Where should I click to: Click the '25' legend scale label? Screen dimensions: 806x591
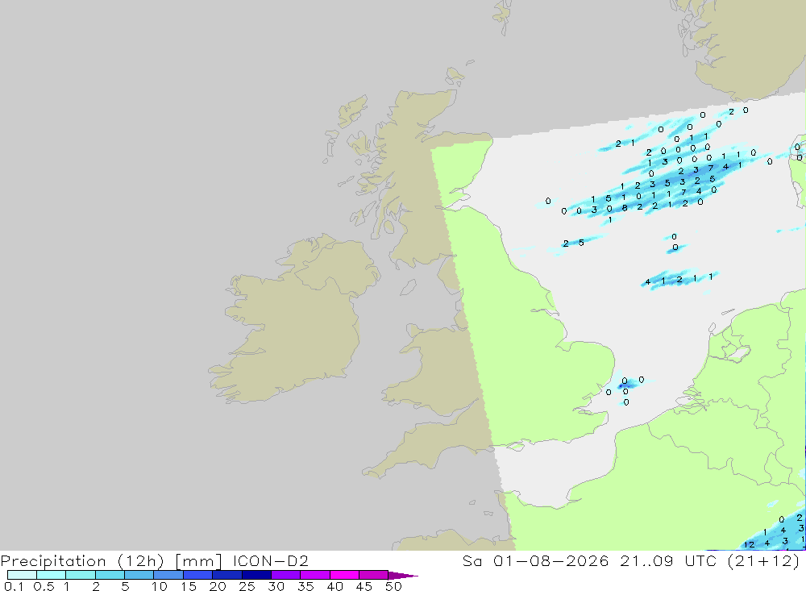247,586
